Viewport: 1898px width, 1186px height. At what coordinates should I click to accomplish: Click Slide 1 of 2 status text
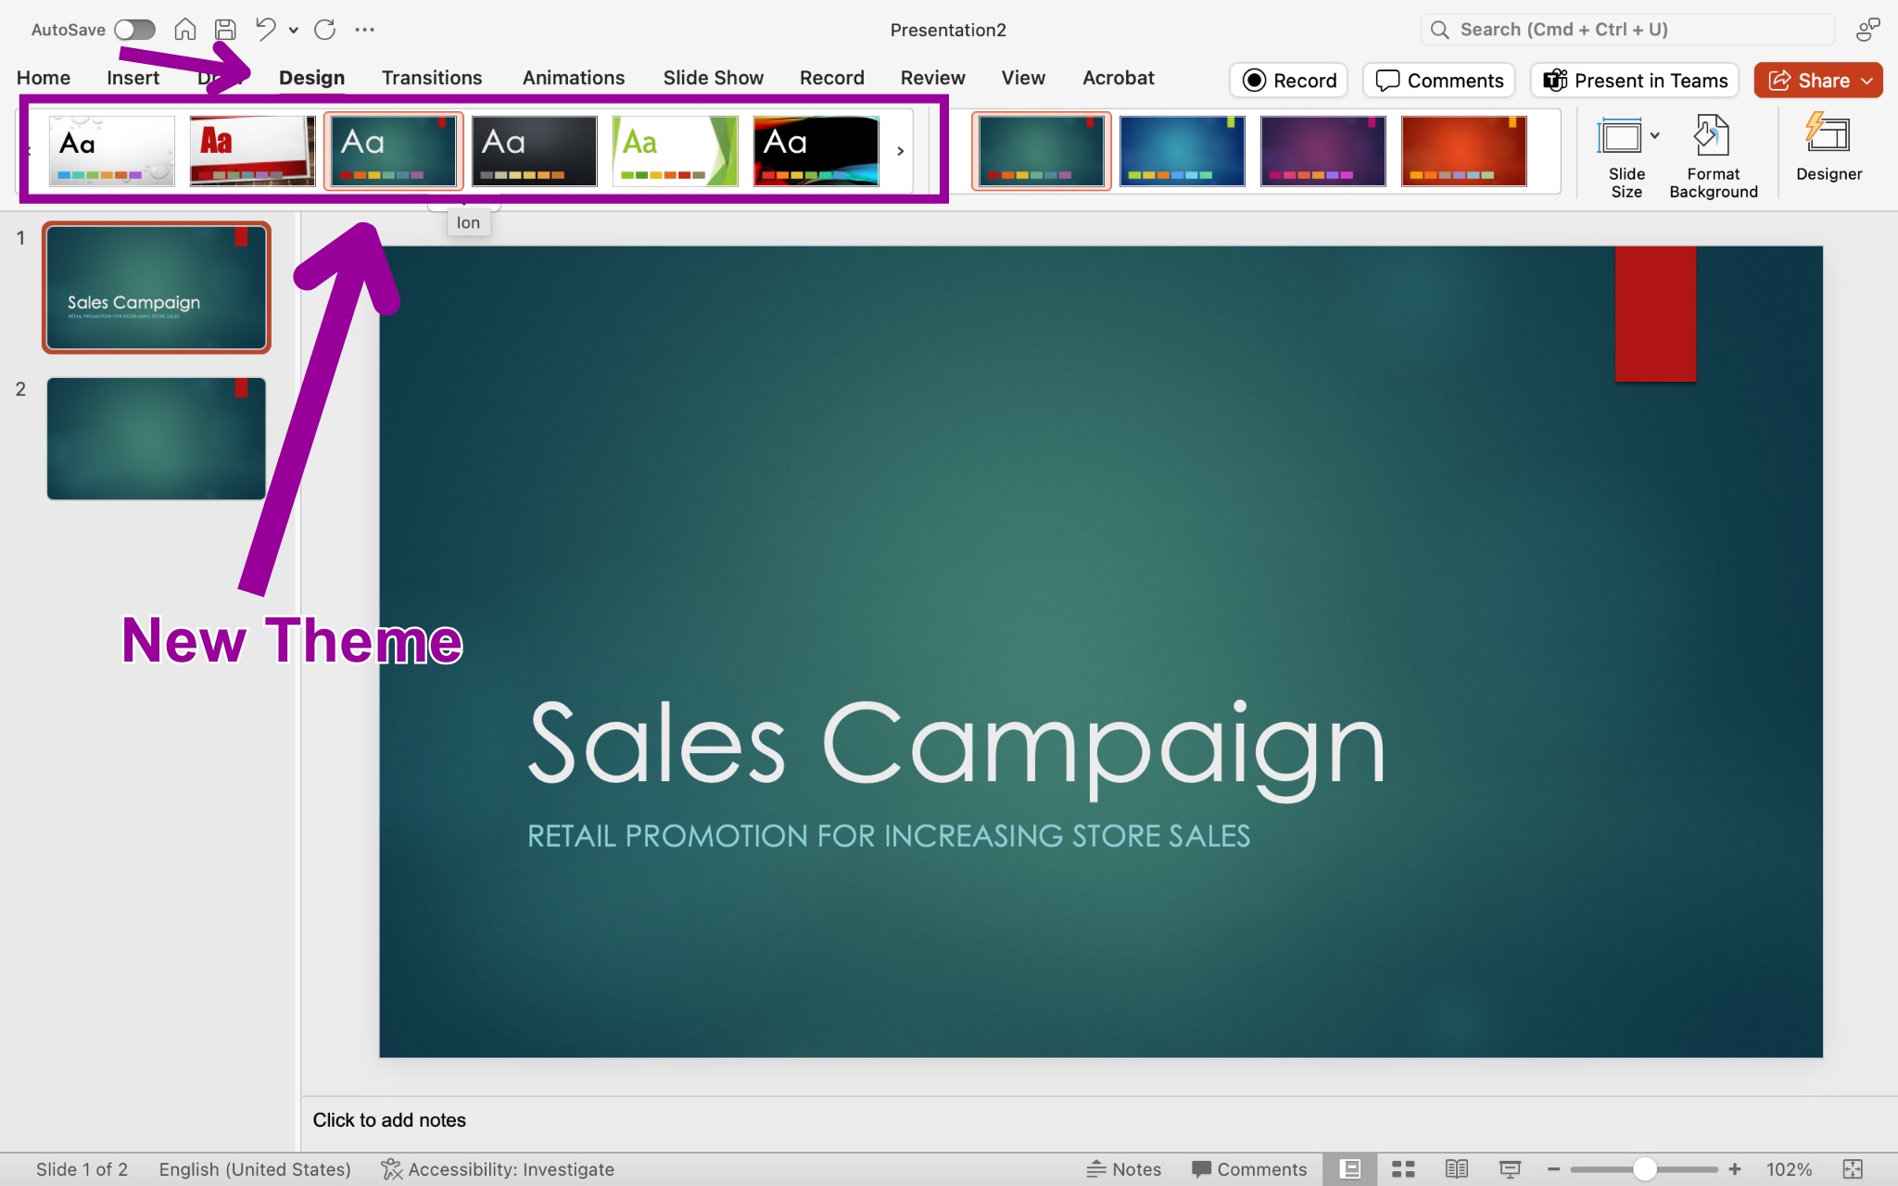(x=82, y=1169)
